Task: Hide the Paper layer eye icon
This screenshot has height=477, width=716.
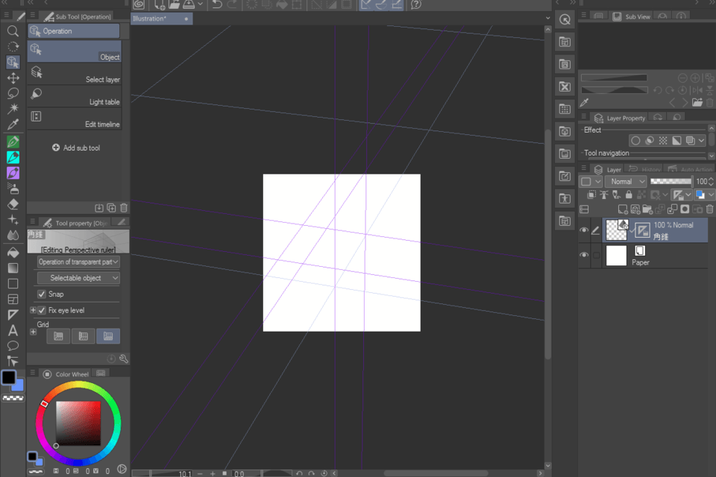Action: coord(583,255)
